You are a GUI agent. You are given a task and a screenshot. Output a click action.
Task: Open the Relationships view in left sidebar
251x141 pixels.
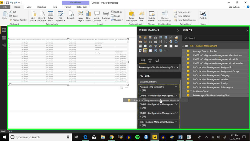click(4, 45)
